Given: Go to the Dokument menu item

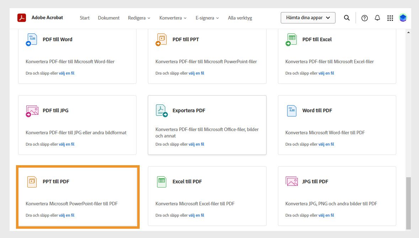Looking at the screenshot, I should (109, 18).
